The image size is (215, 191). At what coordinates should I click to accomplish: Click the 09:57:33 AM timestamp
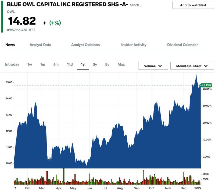click(17, 30)
